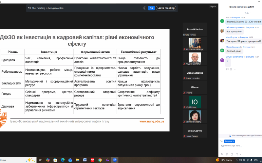Click www.nung.edu.ua link on slide
The width and height of the screenshot is (262, 163).
pyautogui.click(x=152, y=121)
